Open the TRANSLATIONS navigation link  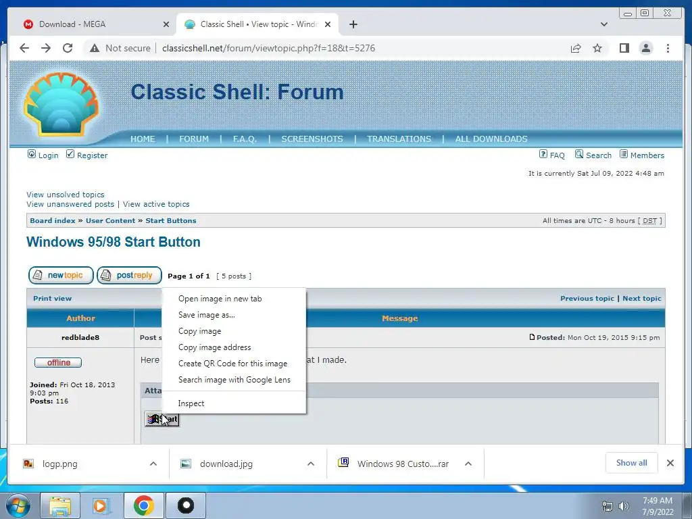tap(399, 139)
